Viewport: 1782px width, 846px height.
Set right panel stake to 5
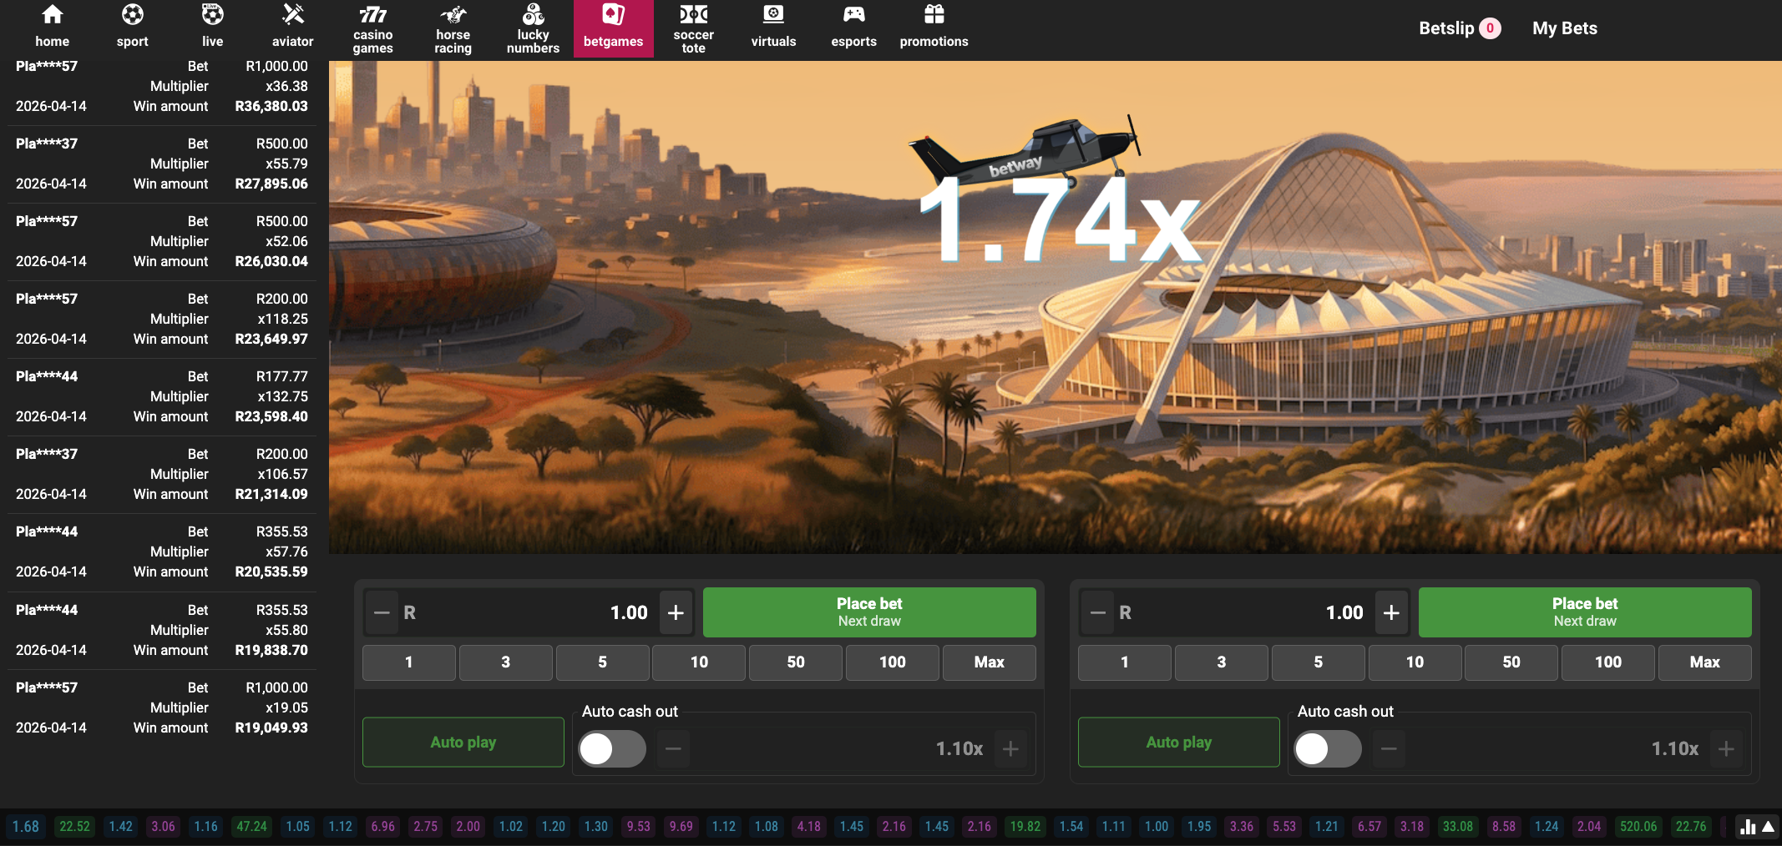pos(1319,662)
